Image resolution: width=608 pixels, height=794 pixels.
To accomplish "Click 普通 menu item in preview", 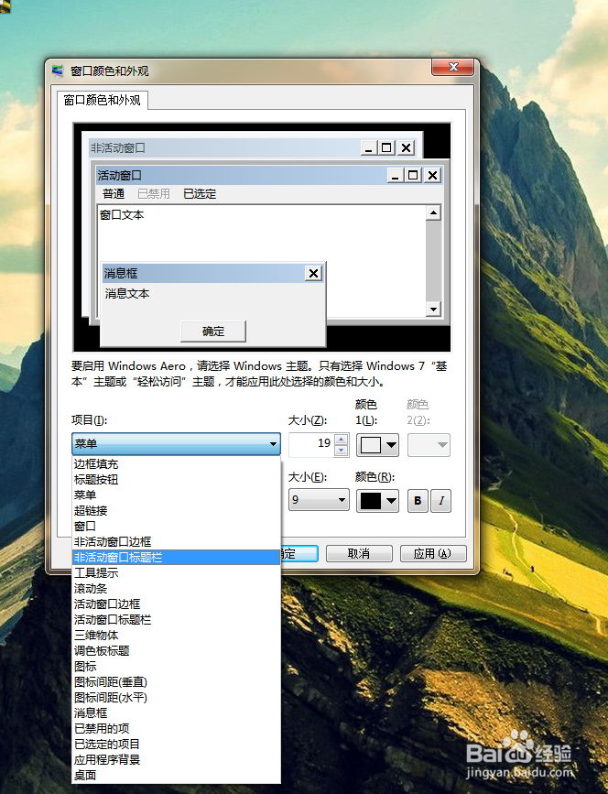I will pyautogui.click(x=114, y=194).
